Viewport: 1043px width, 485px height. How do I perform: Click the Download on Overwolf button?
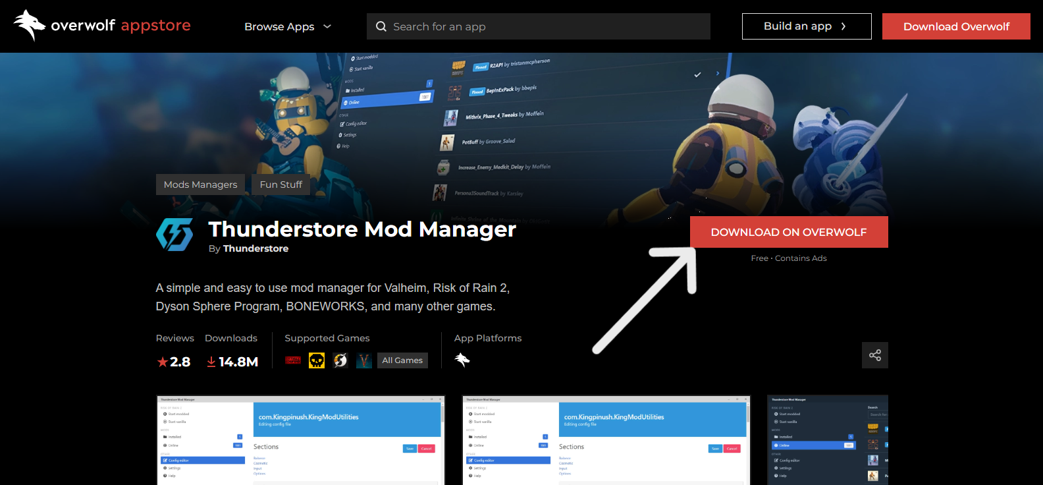point(789,232)
